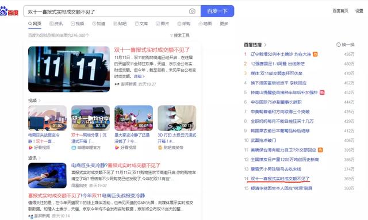This screenshot has width=368, height=220.
Task: Open news headline 电商巨头变冷静?喜报式实时成交额不见了
Action: tap(116, 165)
